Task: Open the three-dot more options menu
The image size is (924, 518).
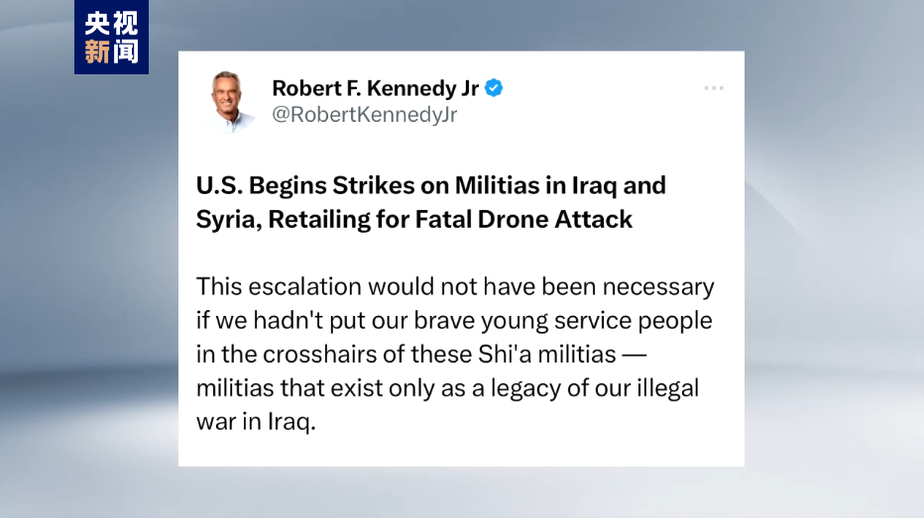Action: pyautogui.click(x=714, y=88)
